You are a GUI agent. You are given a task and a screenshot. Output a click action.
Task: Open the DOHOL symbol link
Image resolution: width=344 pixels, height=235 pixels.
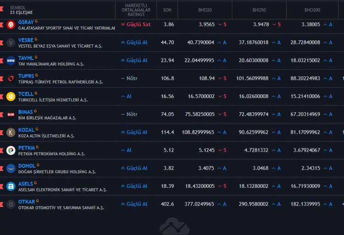27,166
